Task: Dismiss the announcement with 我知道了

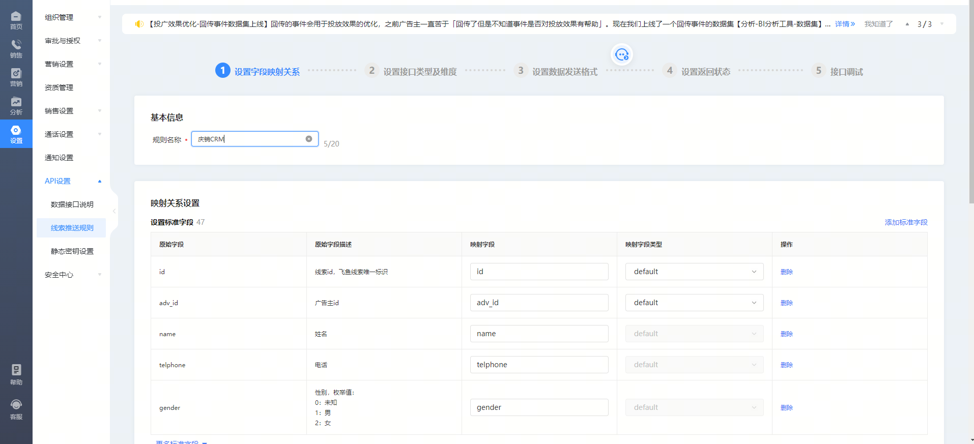Action: 878,24
